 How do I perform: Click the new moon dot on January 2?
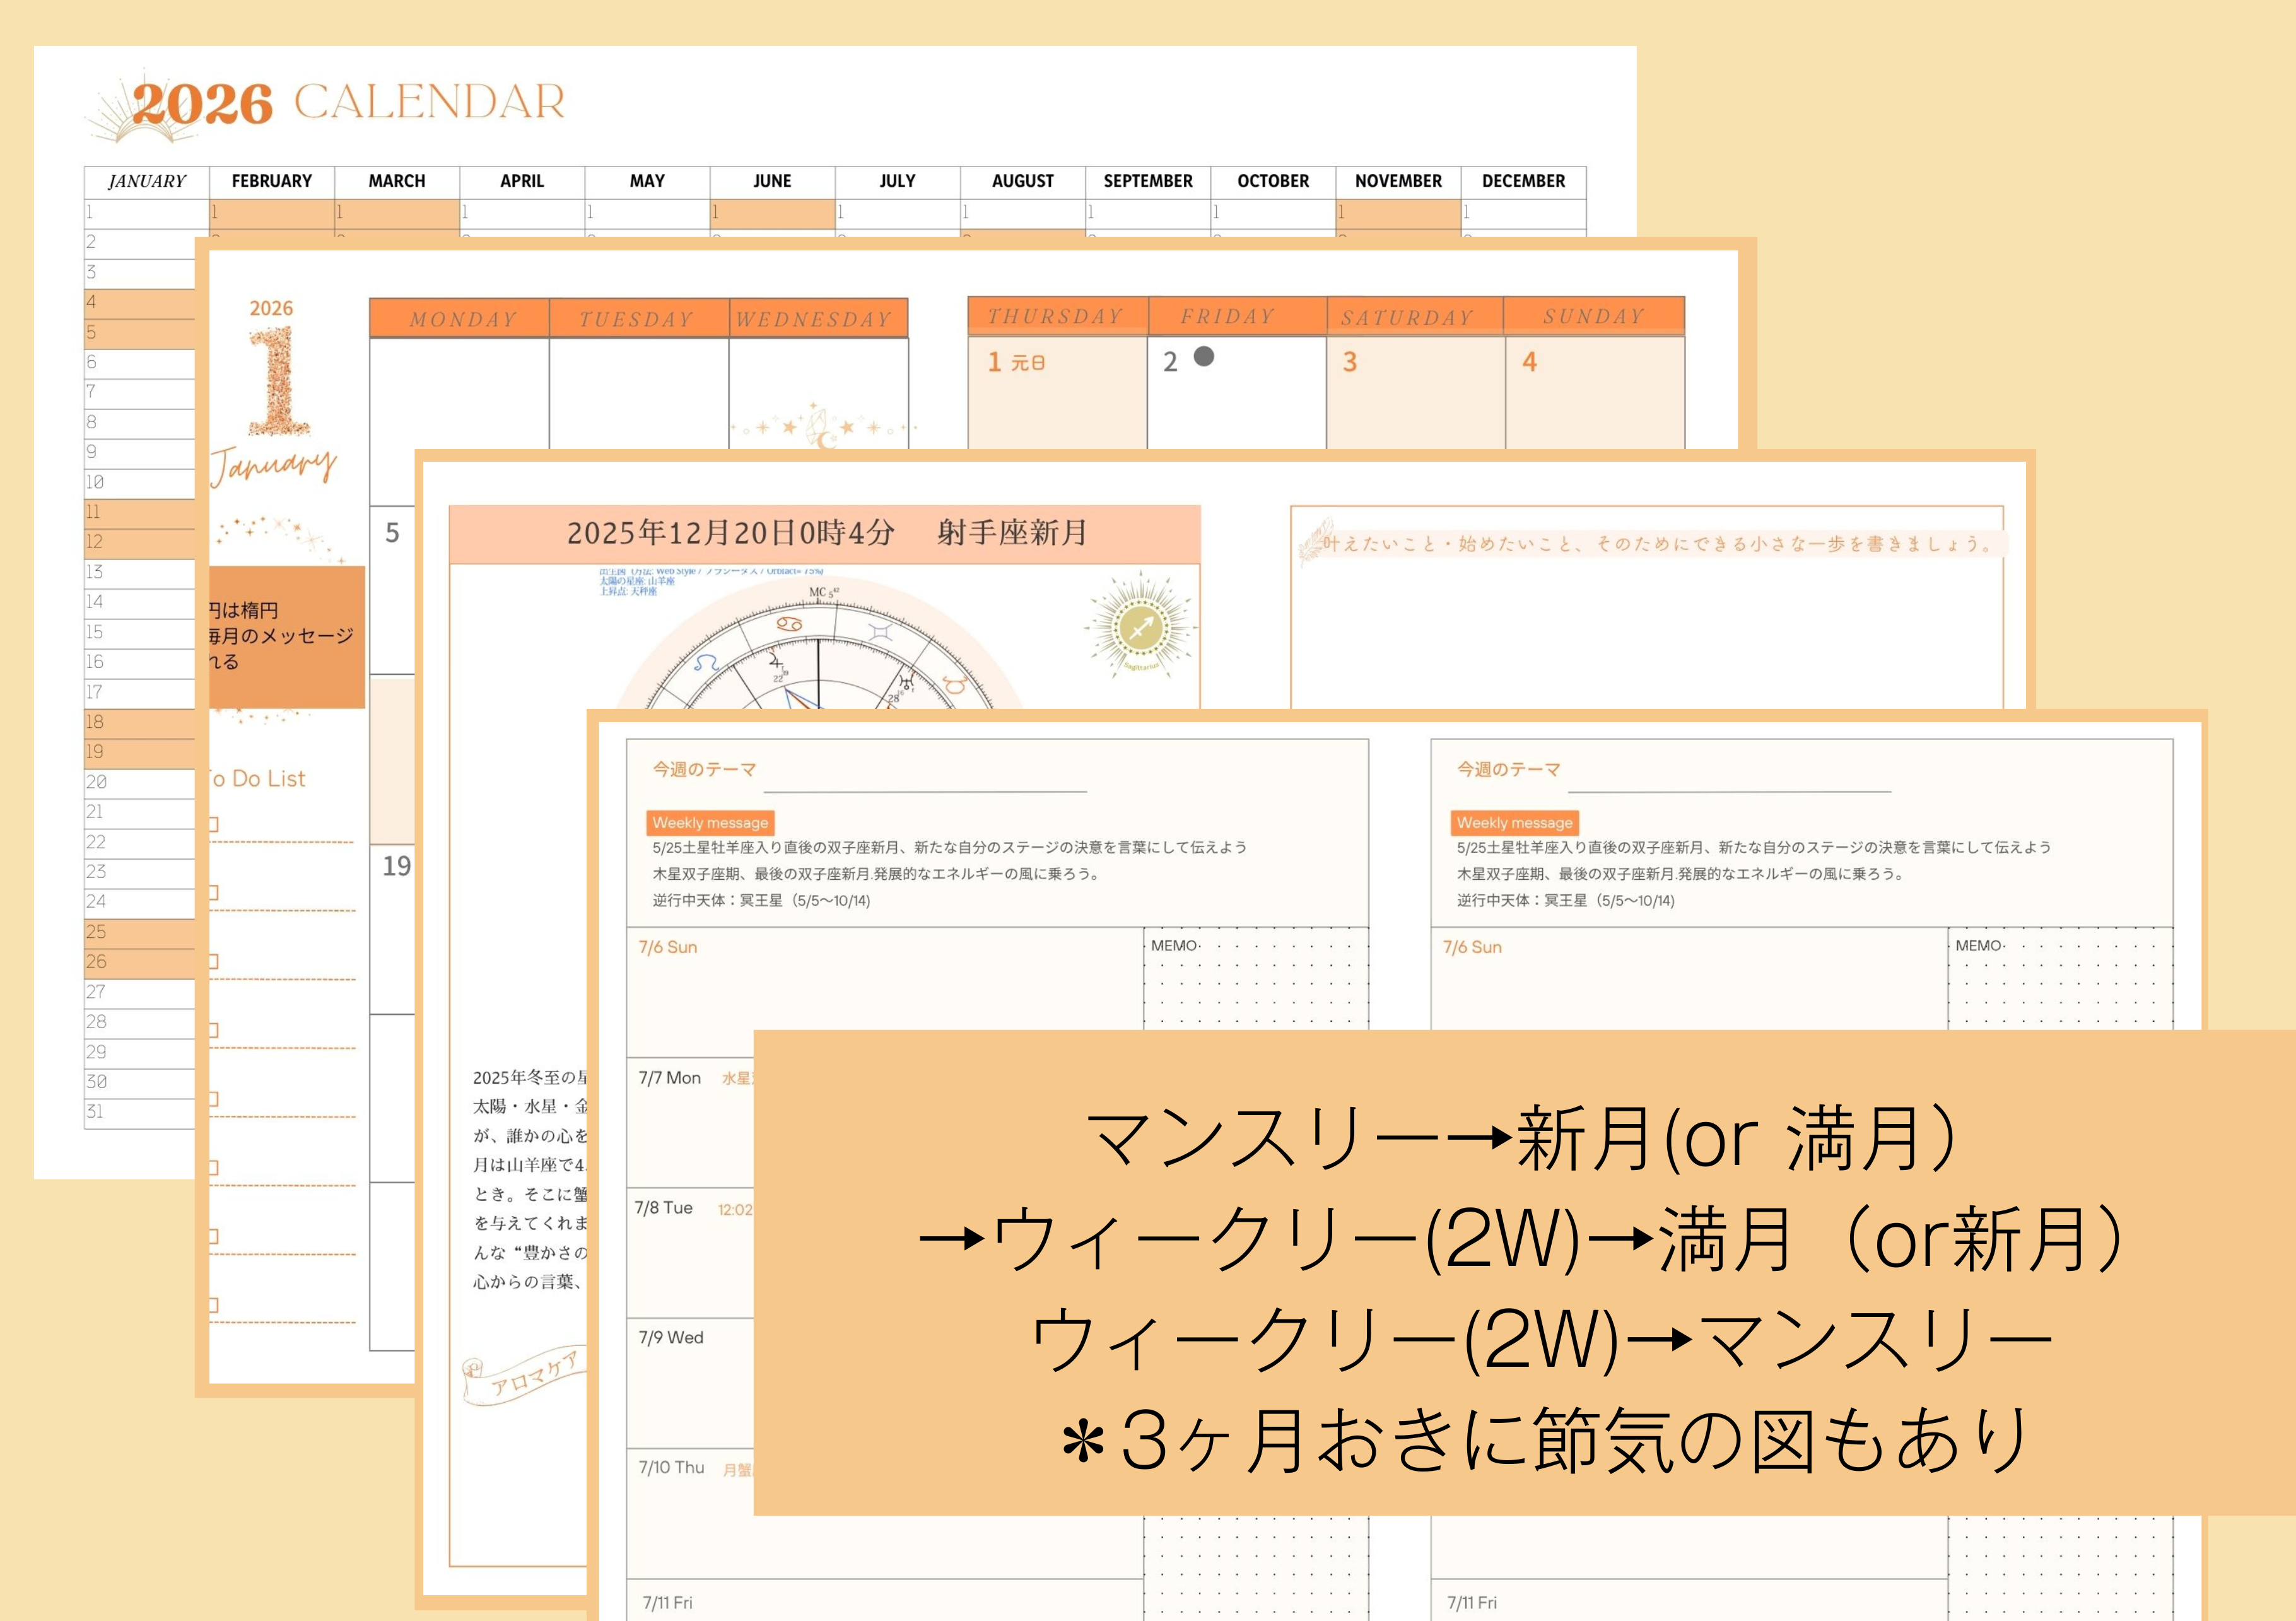coord(1204,356)
